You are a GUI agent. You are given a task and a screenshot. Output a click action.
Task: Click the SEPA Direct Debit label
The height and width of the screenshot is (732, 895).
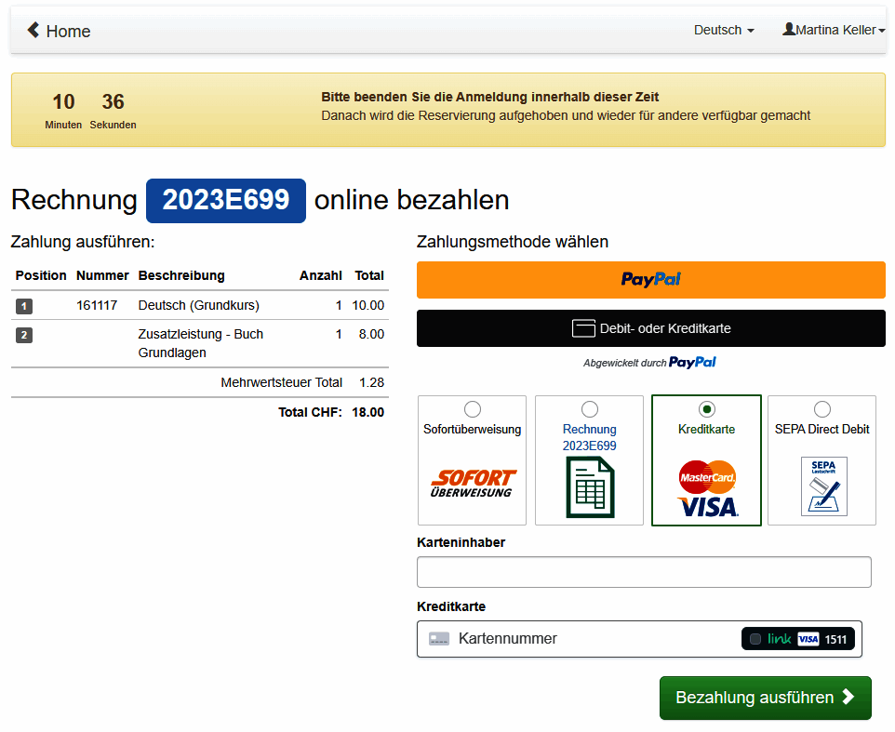click(822, 429)
